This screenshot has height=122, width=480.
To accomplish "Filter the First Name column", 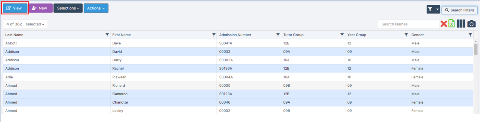I will pyautogui.click(x=214, y=35).
